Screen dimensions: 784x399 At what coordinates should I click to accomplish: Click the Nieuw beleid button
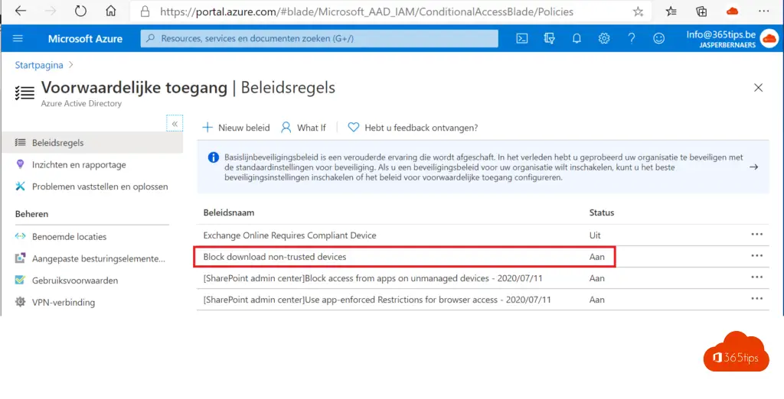tap(236, 128)
